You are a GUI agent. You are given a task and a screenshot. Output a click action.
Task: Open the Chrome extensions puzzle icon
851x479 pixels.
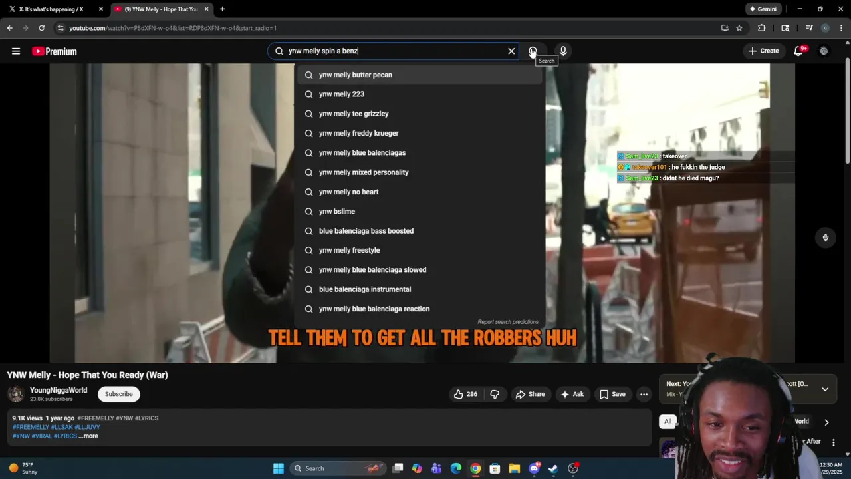(762, 28)
